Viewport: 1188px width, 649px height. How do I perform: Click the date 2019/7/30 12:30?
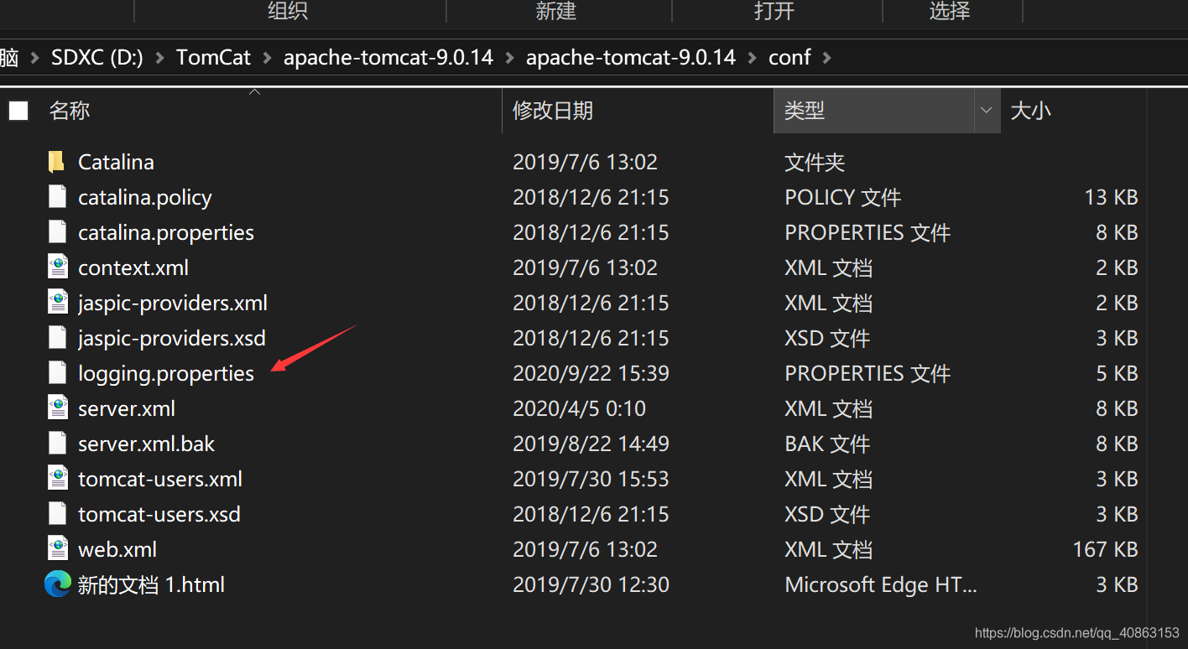tap(591, 584)
